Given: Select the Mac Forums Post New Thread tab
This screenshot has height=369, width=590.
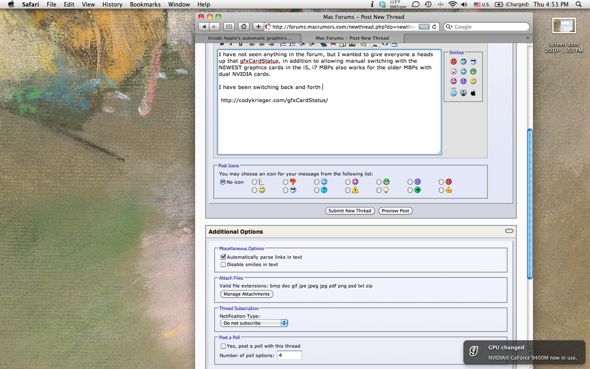Looking at the screenshot, I should coord(352,38).
